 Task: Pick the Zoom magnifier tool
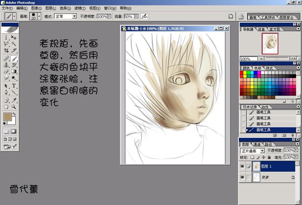coord(14,106)
